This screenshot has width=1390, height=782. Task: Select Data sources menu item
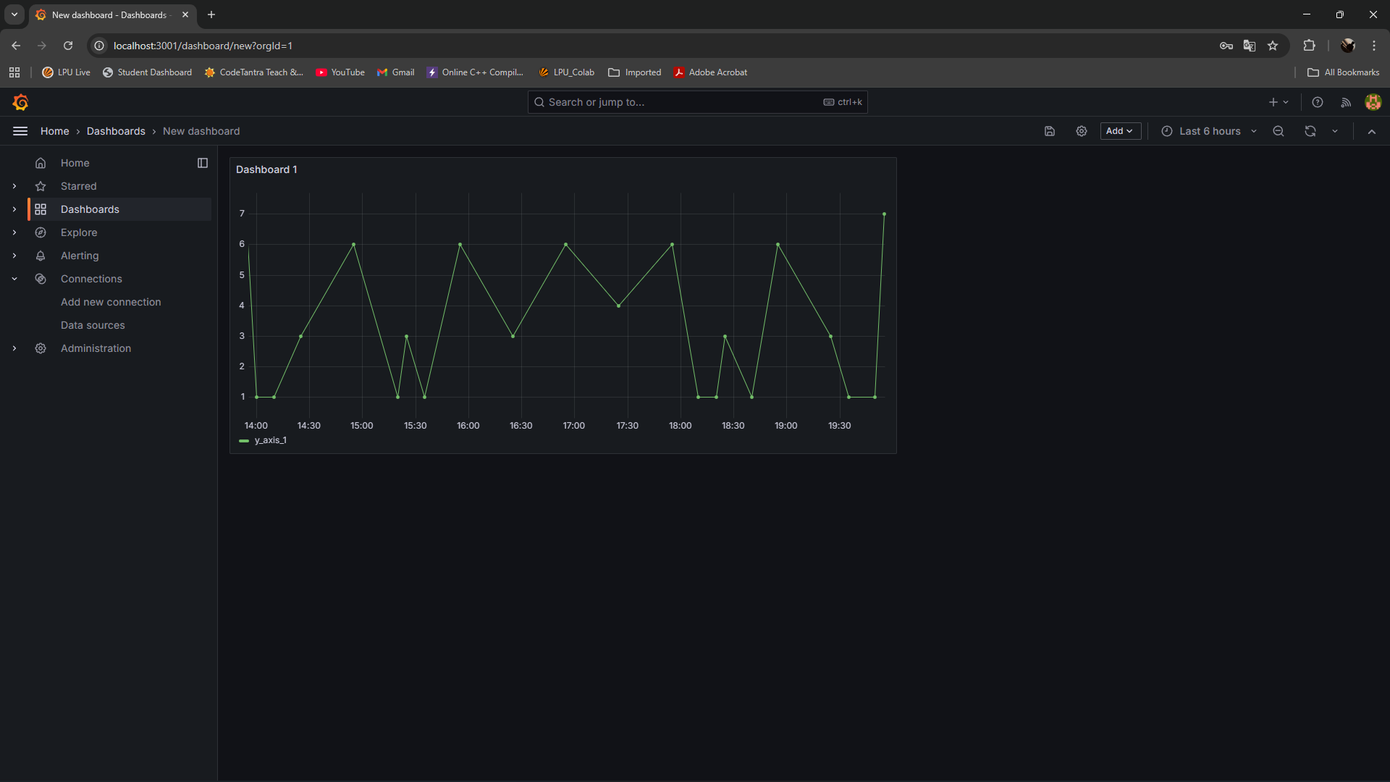tap(93, 325)
